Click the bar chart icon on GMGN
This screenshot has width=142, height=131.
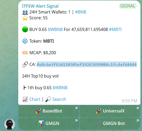pos(41,123)
